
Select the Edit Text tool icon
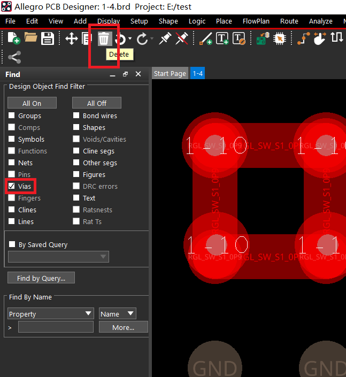(x=239, y=39)
